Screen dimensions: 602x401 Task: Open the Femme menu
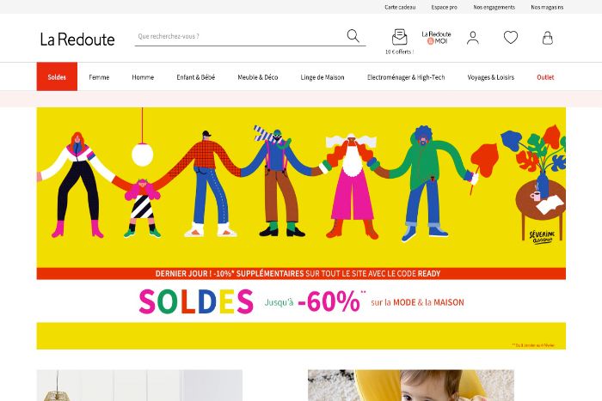click(99, 77)
